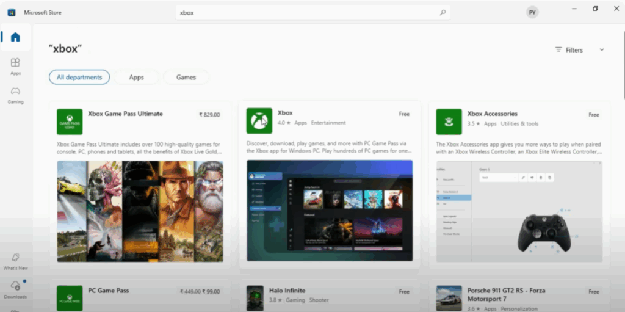Click the search magnifier icon

(443, 12)
